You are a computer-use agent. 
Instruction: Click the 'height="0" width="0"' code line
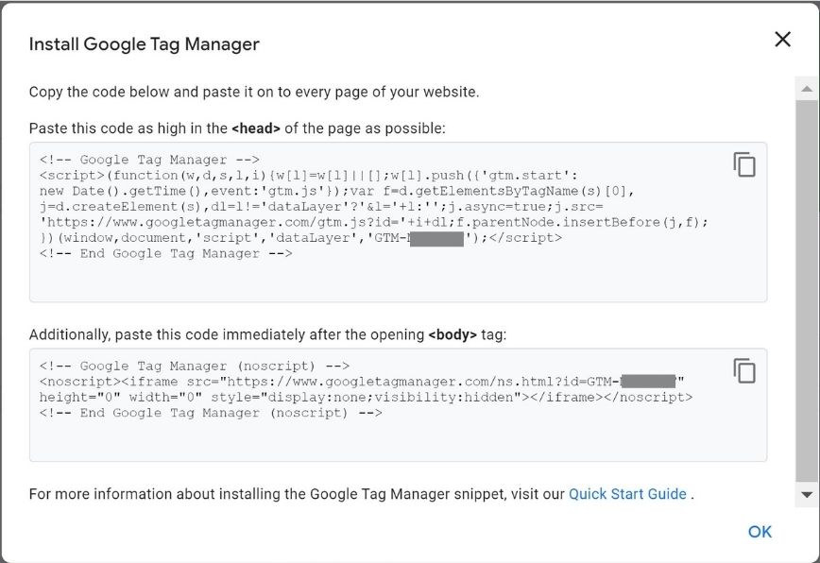pyautogui.click(x=366, y=398)
